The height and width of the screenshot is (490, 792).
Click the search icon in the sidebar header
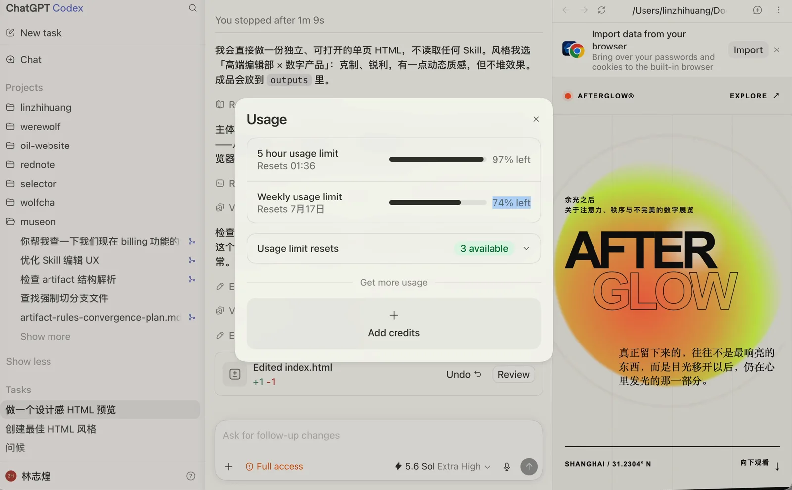click(192, 8)
